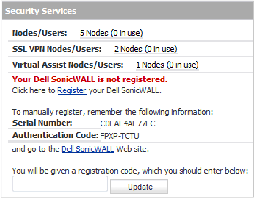The height and width of the screenshot is (198, 254).
Task: Select the Virtual Assist Nodes/Users label
Action: [x=68, y=65]
